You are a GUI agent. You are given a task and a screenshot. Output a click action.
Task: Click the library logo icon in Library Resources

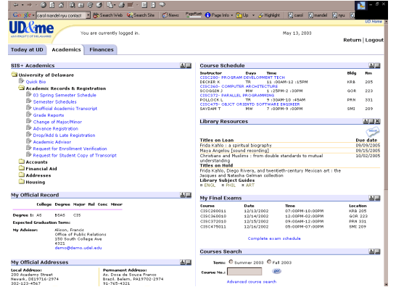[373, 131]
